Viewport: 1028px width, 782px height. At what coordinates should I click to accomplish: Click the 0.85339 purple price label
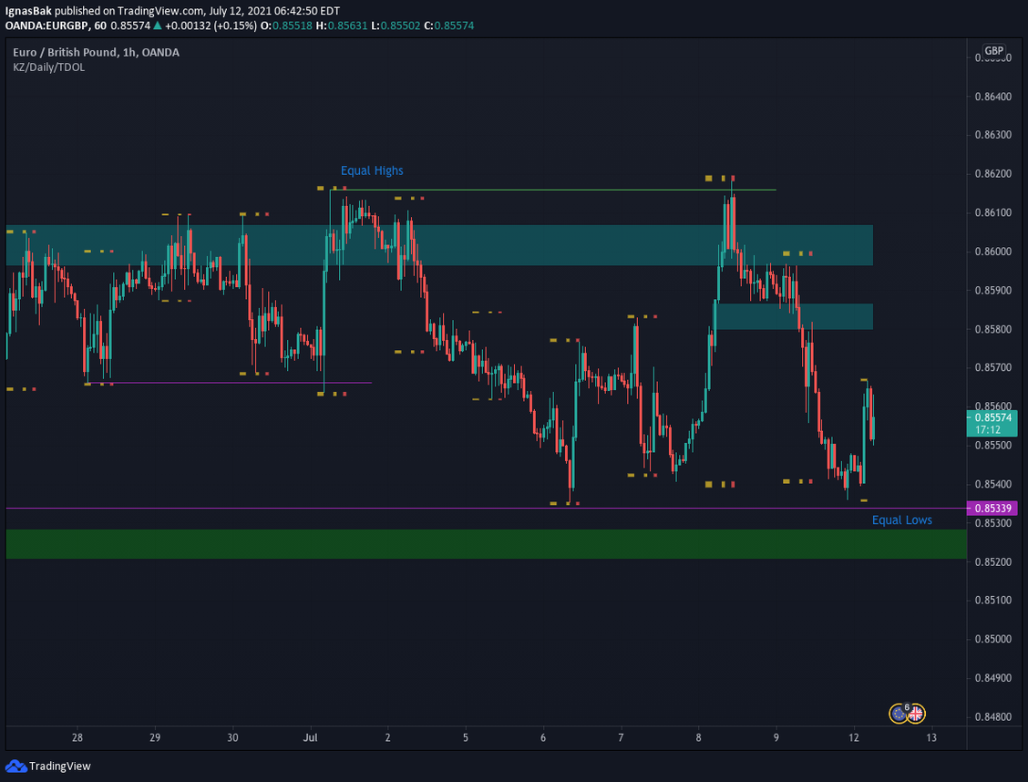(992, 508)
